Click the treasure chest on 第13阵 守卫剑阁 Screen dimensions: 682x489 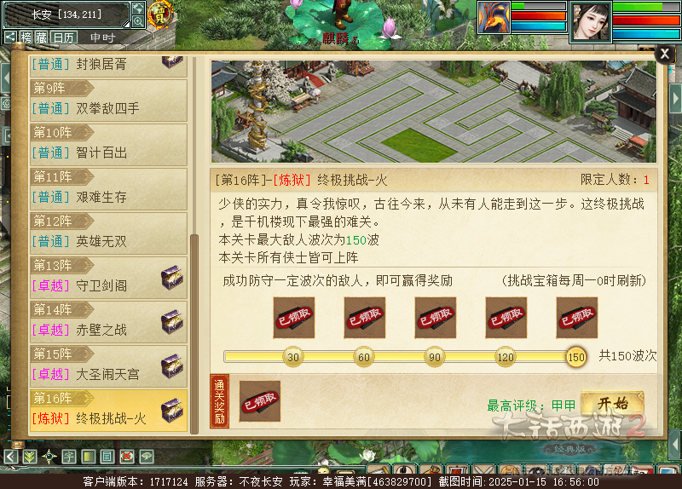coord(172,278)
